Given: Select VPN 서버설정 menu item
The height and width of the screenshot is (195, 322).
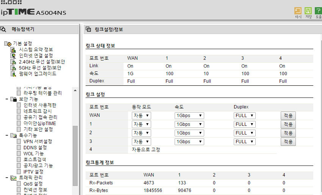Looking at the screenshot, I should 38,141.
